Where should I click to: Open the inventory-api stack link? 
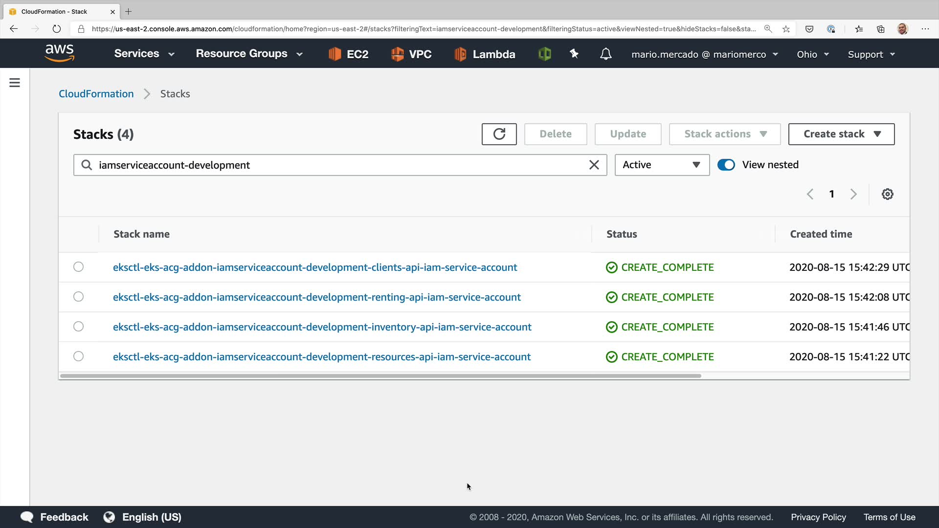(322, 327)
